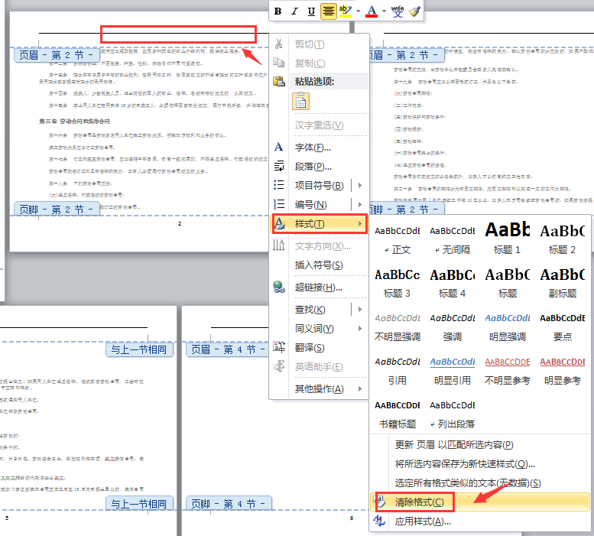Viewport: 594px width, 536px height.
Task: Click the font 'A' icon
Action: [x=278, y=147]
